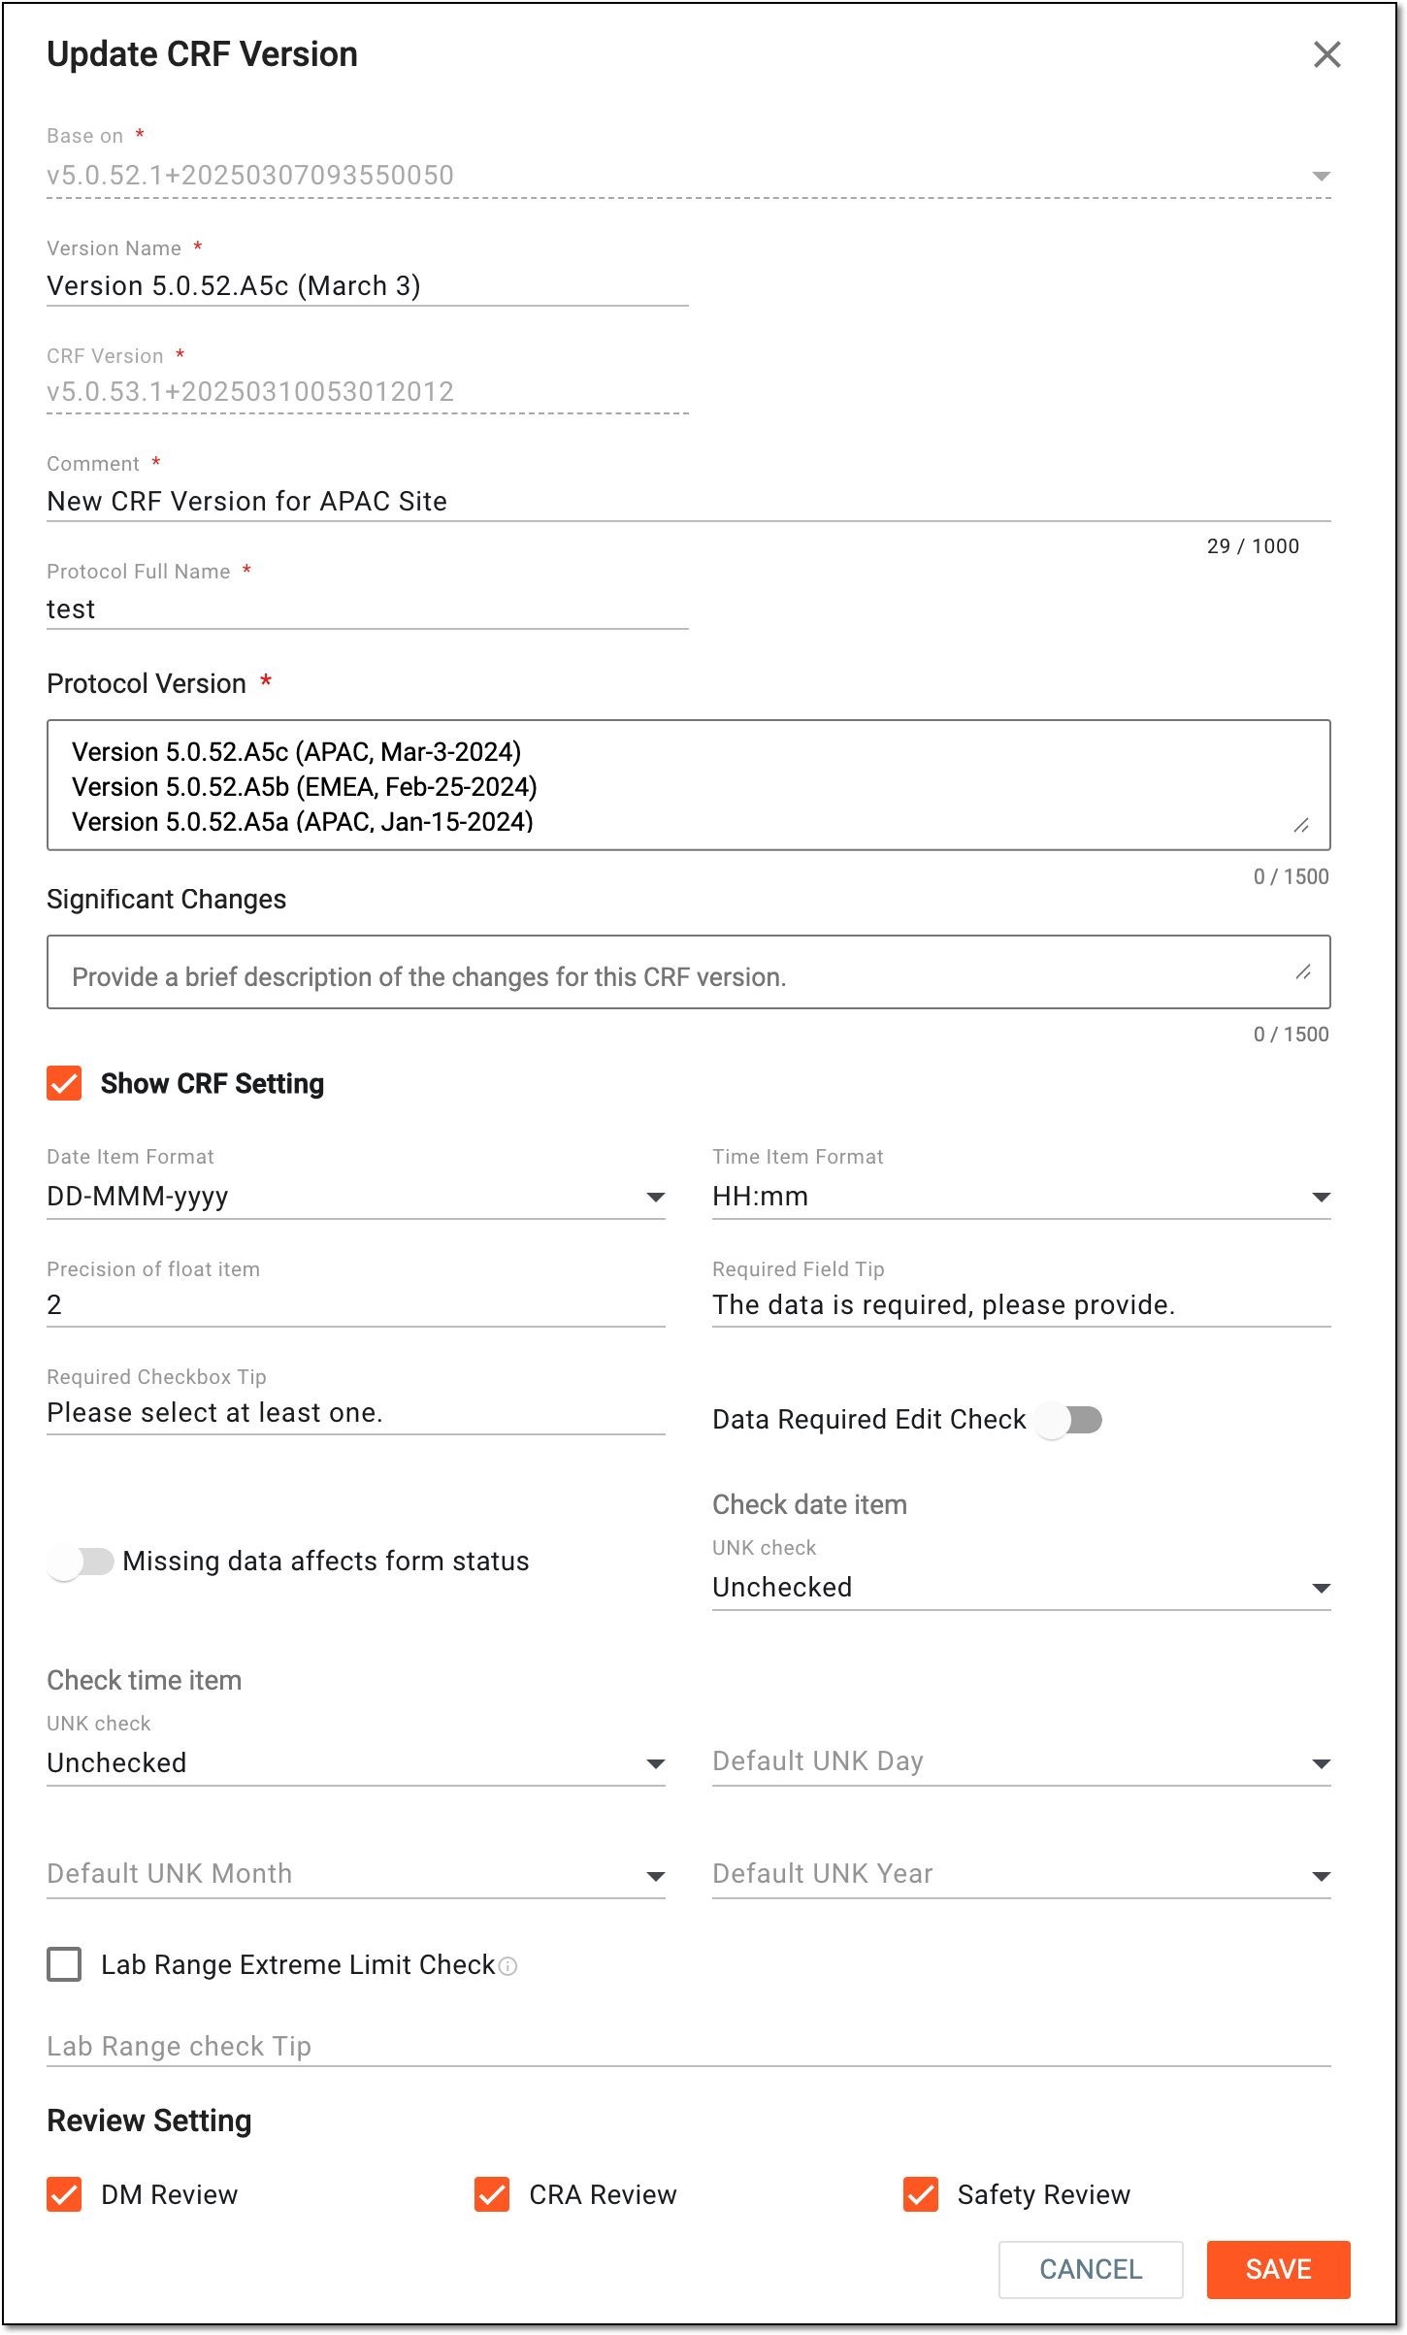Enable Missing data affects form status
The image size is (1407, 2335).
(x=82, y=1562)
